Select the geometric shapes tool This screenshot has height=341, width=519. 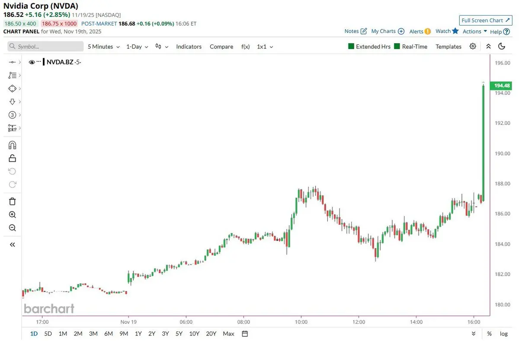click(12, 89)
